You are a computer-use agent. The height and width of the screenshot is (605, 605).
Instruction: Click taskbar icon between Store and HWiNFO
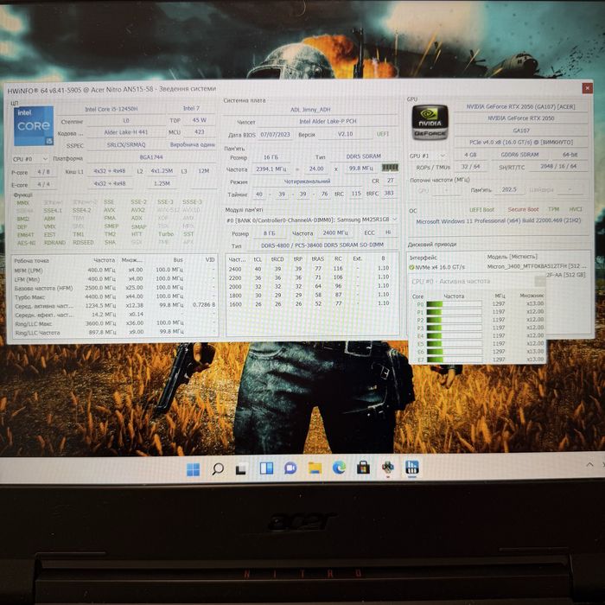(x=388, y=468)
